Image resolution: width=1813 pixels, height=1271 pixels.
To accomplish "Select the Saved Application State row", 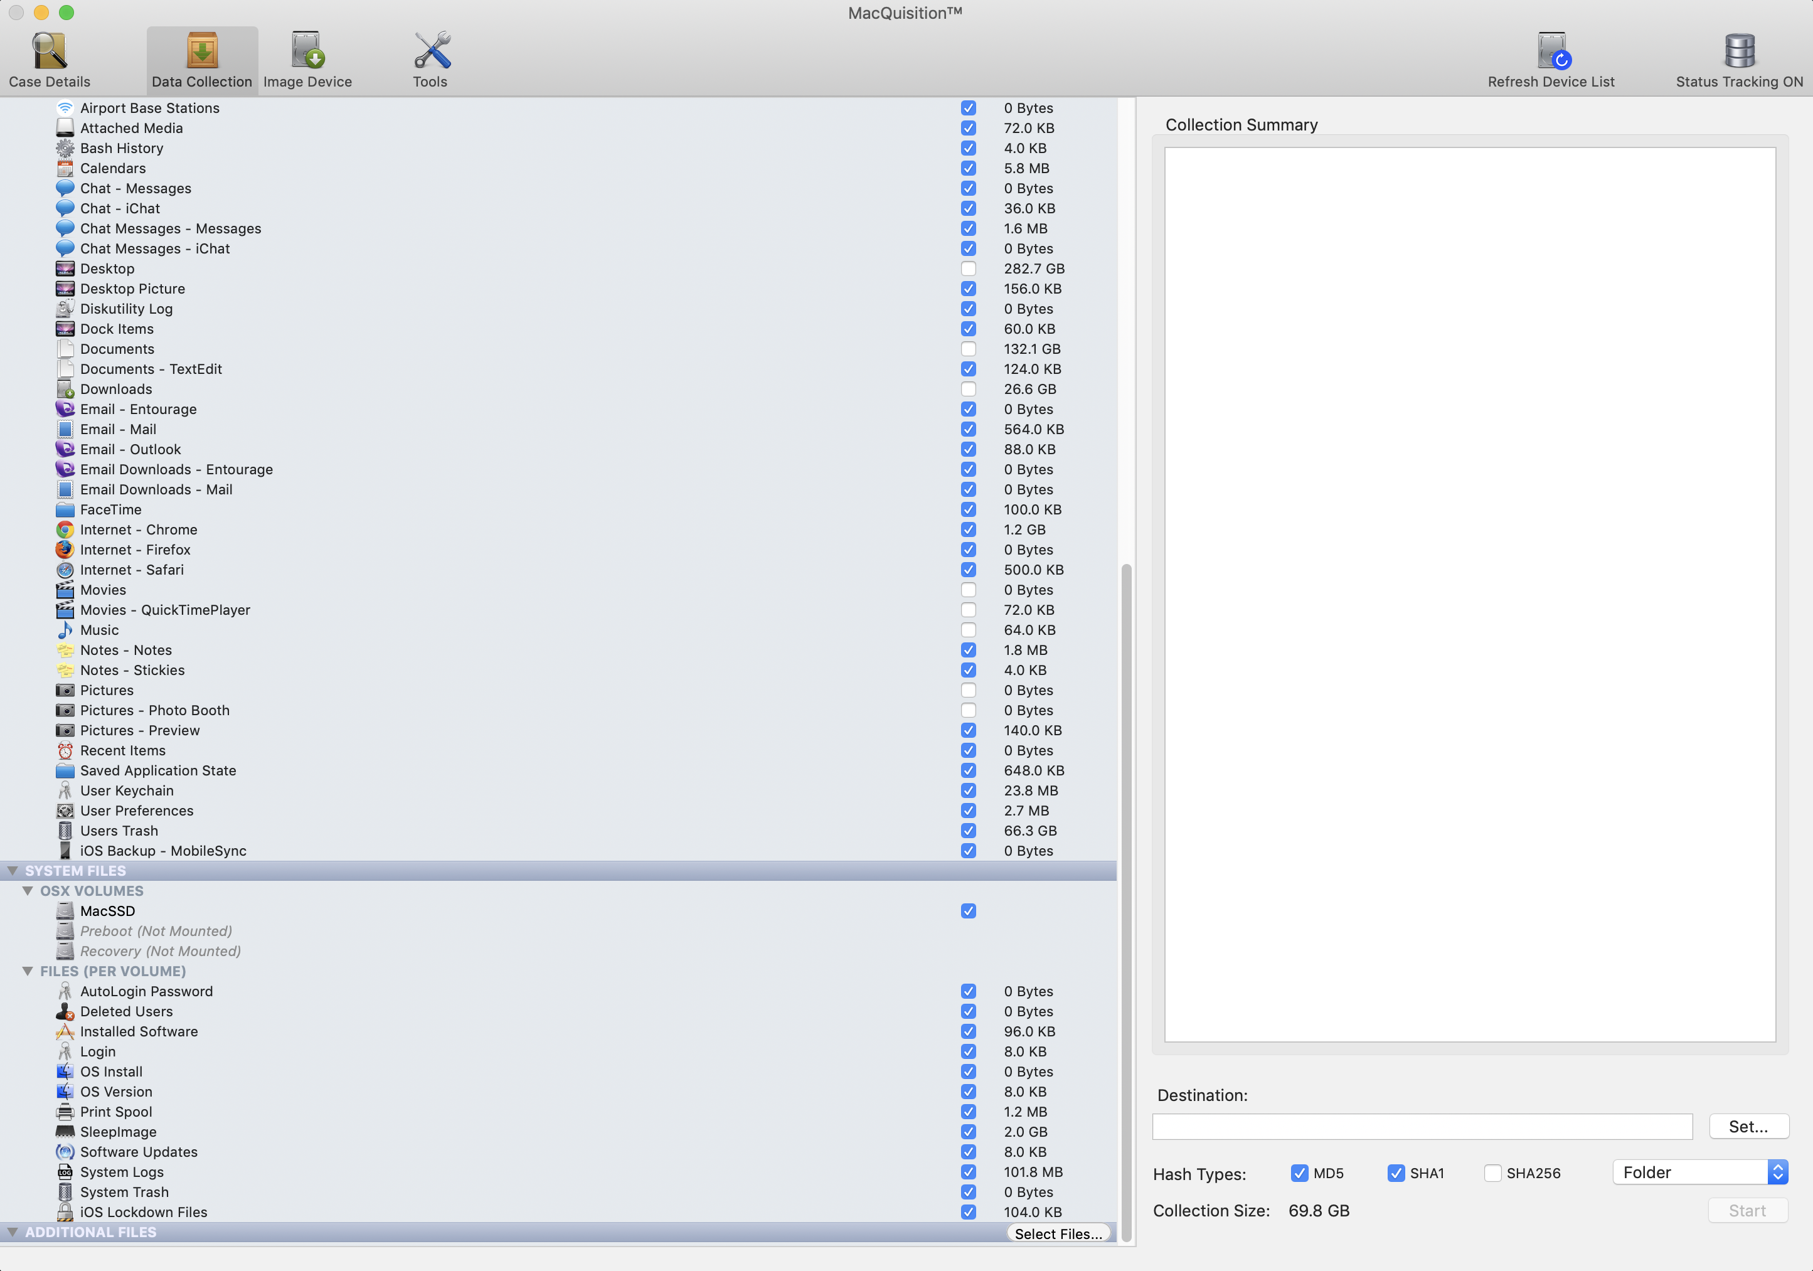I will point(558,770).
